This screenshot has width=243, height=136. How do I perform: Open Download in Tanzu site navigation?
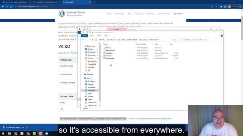point(178,14)
